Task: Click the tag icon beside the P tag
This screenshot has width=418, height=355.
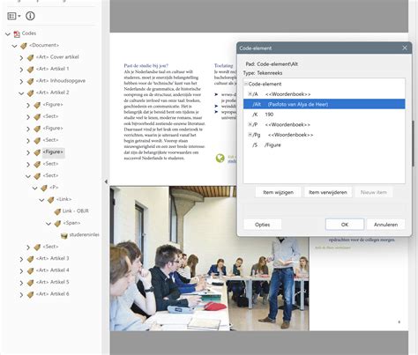Action: pos(44,188)
